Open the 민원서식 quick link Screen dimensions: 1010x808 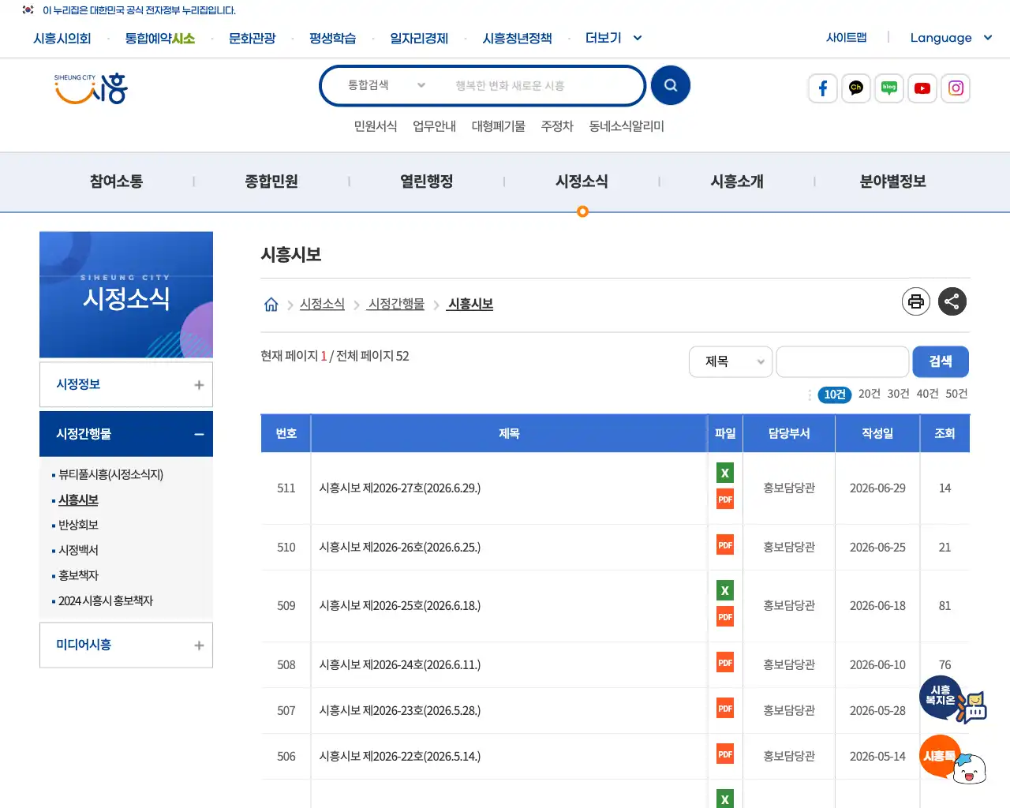tap(376, 126)
